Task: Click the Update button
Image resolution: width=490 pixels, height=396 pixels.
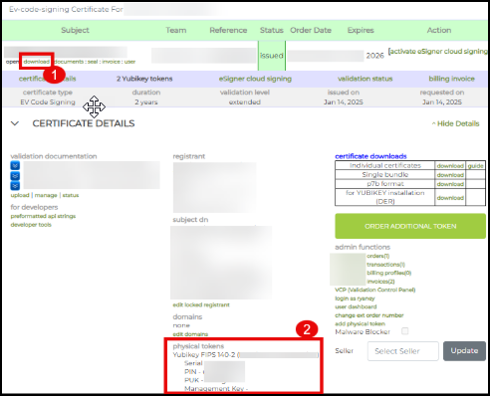Action: pyautogui.click(x=464, y=351)
